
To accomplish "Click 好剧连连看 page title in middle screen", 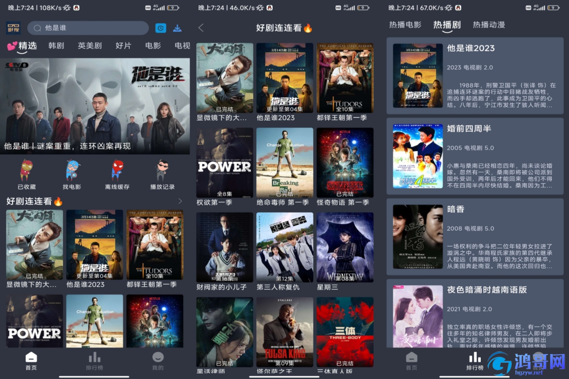I will coord(284,28).
